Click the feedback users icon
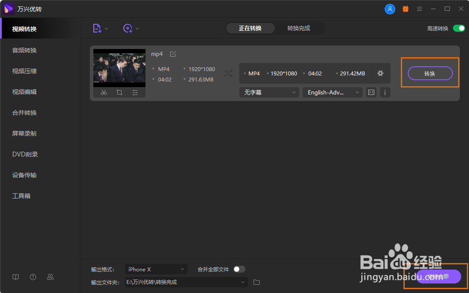 [x=50, y=277]
